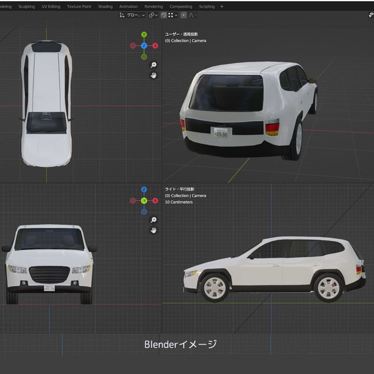Select the car model in the top view

(46, 103)
